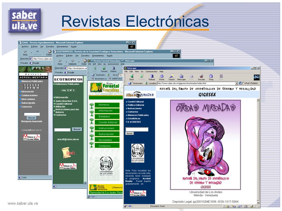Open View menu in front Netscape window
This screenshot has height=211, width=282.
137,72
